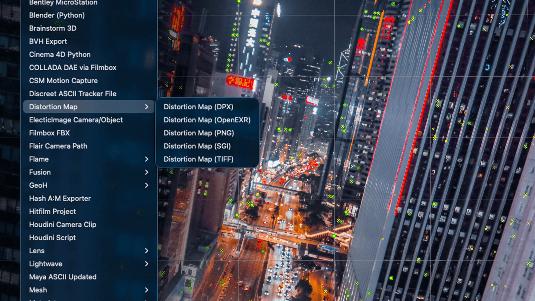Choose the CSM Motion Capture export
The height and width of the screenshot is (301, 535).
63,81
